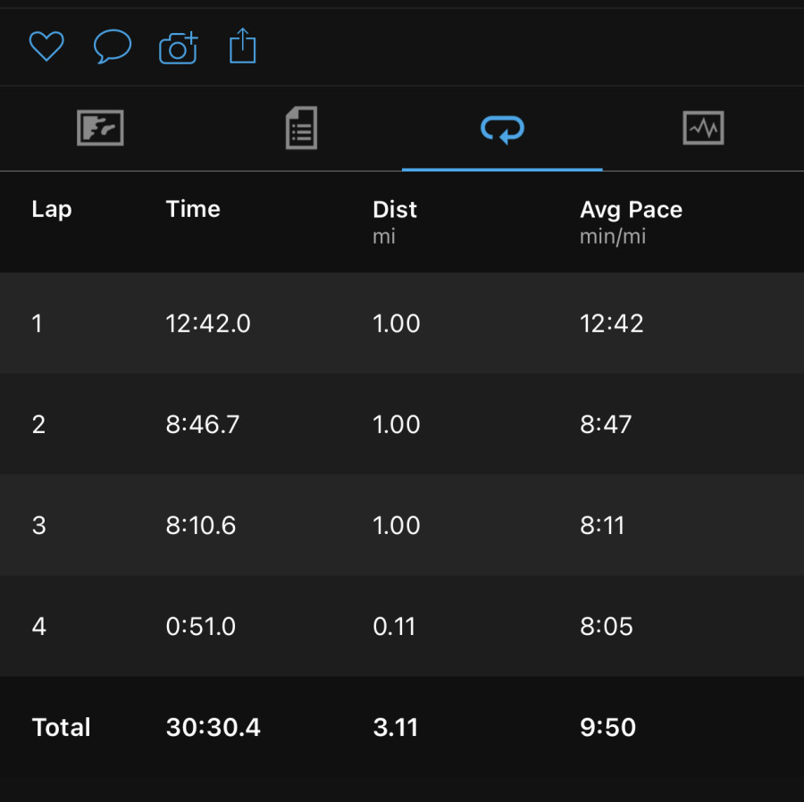This screenshot has width=804, height=802.
Task: Open comments with the speech bubble icon
Action: [x=113, y=46]
